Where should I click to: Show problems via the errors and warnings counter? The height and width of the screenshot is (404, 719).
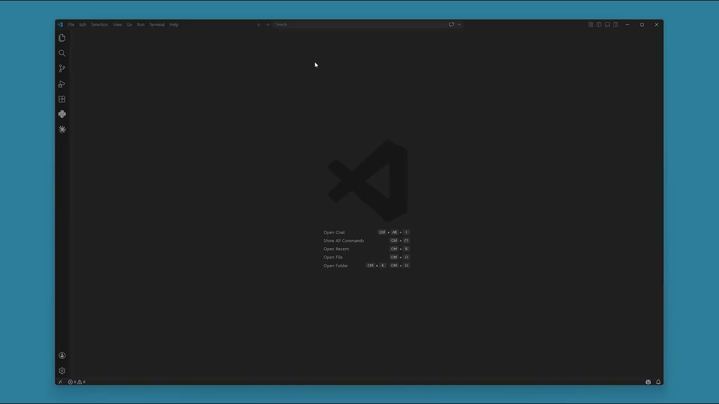click(77, 382)
